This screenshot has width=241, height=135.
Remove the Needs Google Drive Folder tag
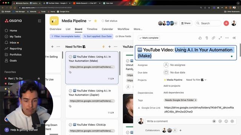[x=195, y=100]
